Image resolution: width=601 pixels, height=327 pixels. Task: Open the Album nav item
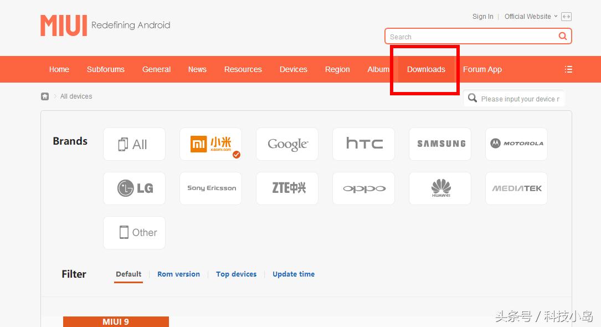coord(378,69)
